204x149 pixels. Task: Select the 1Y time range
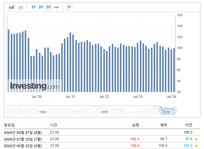coord(33,7)
